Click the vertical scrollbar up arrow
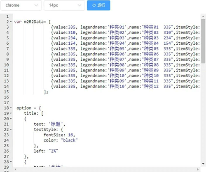 pos(203,16)
